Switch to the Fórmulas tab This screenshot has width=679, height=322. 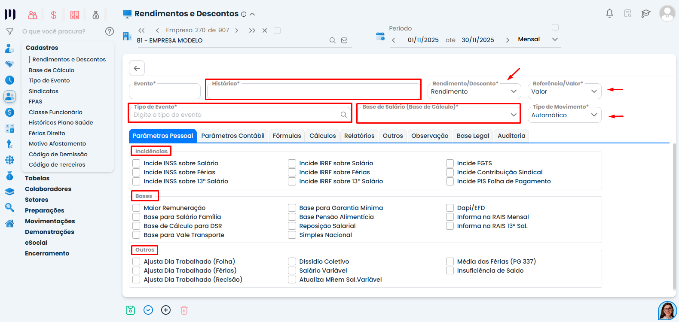(x=287, y=136)
